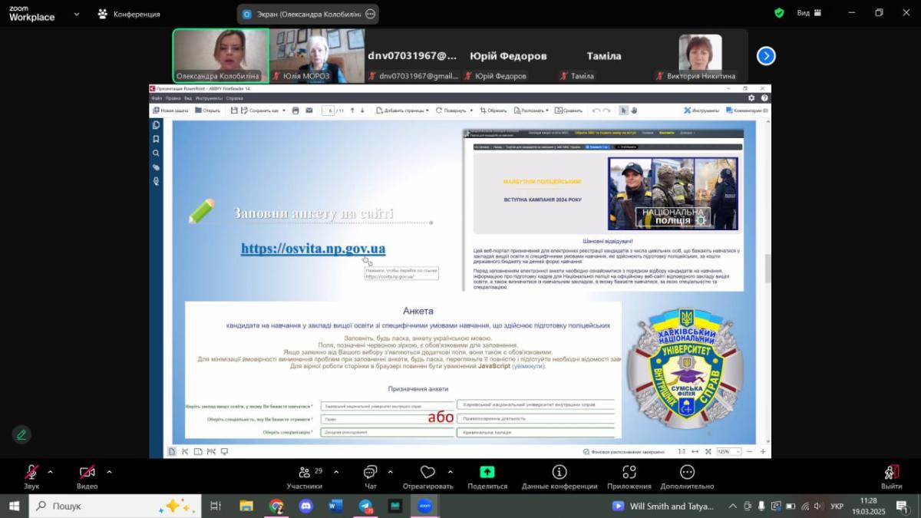
Task: Open Conference info (Данные конференции)
Action: coord(560,473)
